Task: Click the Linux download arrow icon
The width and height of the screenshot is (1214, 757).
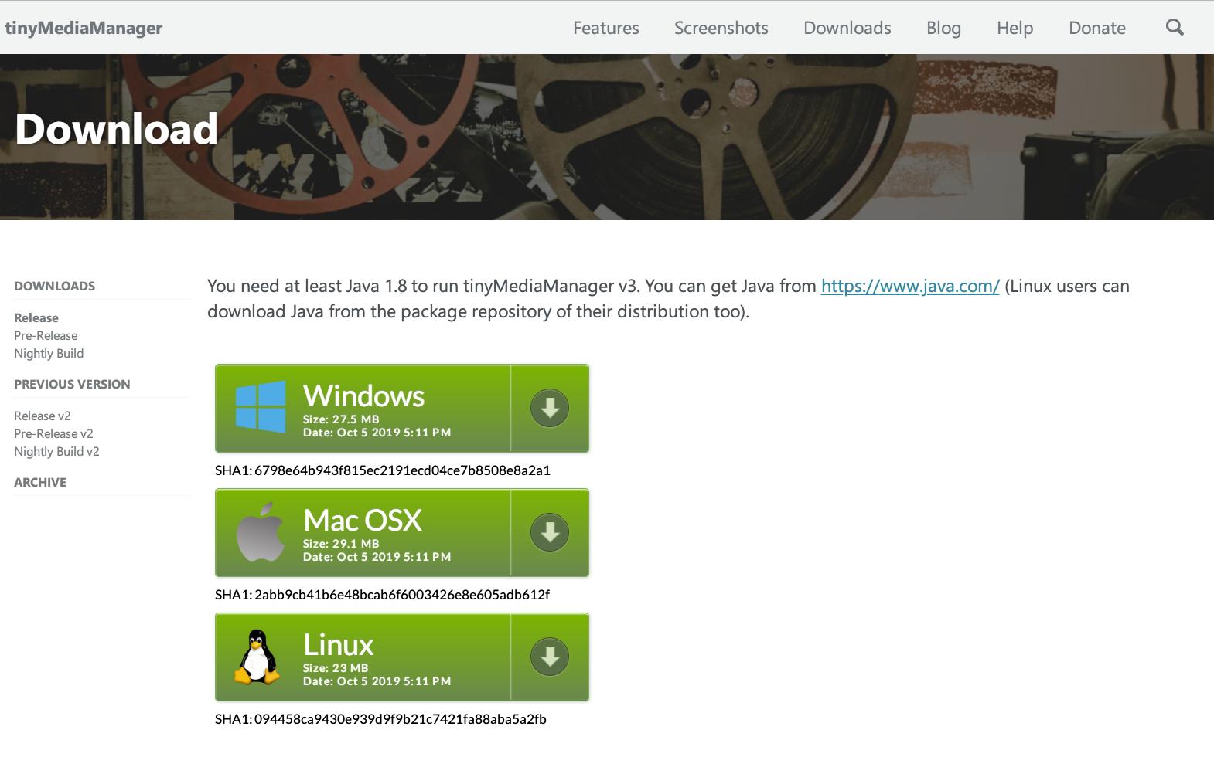Action: point(550,657)
